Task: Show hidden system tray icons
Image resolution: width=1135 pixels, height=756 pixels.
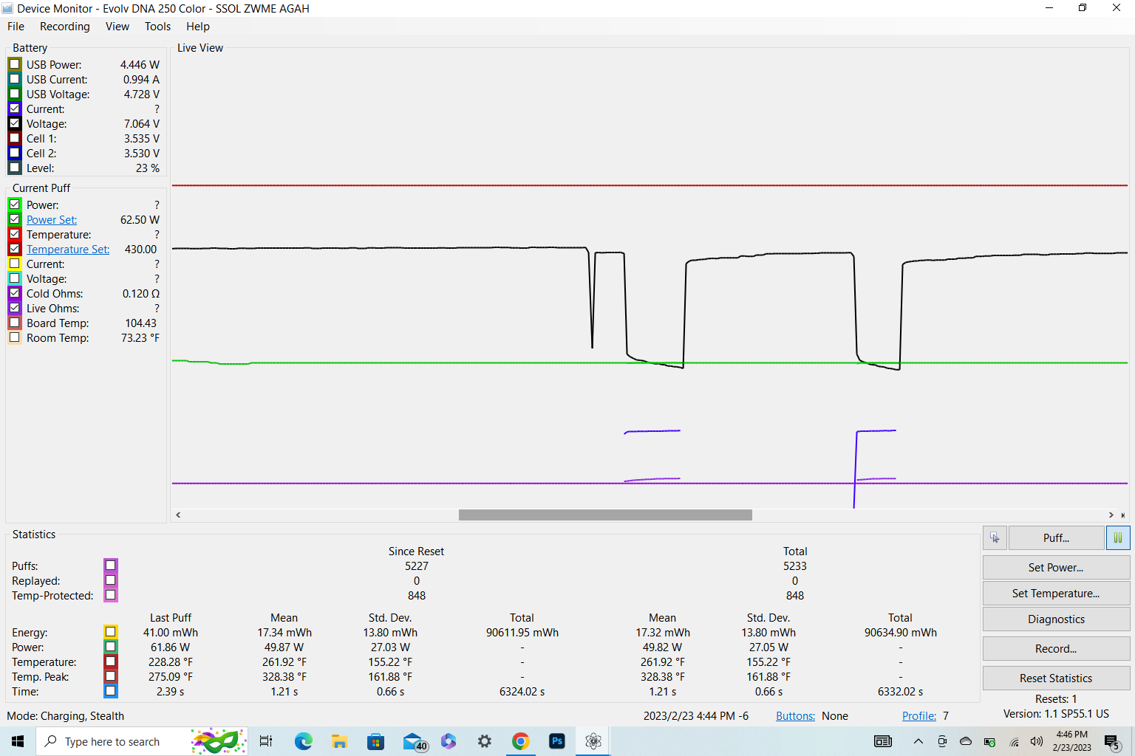Action: (918, 741)
